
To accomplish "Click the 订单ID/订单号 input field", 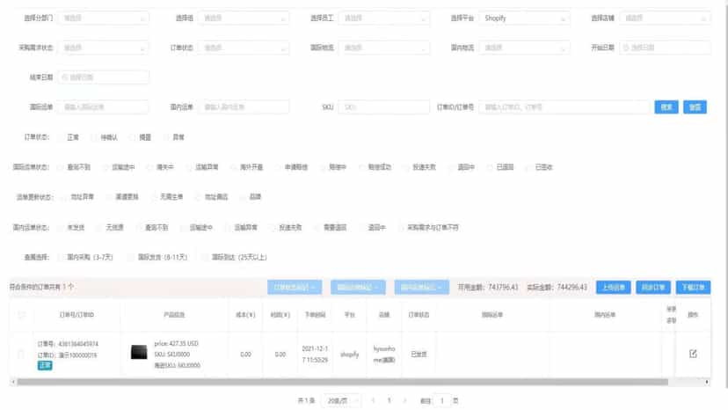I will click(564, 107).
